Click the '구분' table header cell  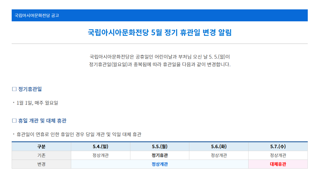click(41, 146)
